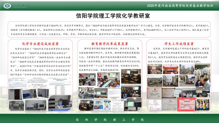Click the Xinyang University logo emblem
Viewport: 219px width, 123px height.
(x=7, y=6)
